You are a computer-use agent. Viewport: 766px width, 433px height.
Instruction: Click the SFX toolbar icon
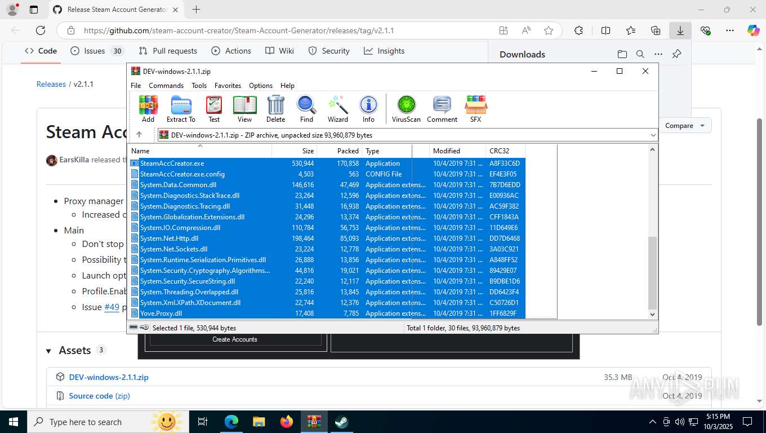tap(475, 109)
